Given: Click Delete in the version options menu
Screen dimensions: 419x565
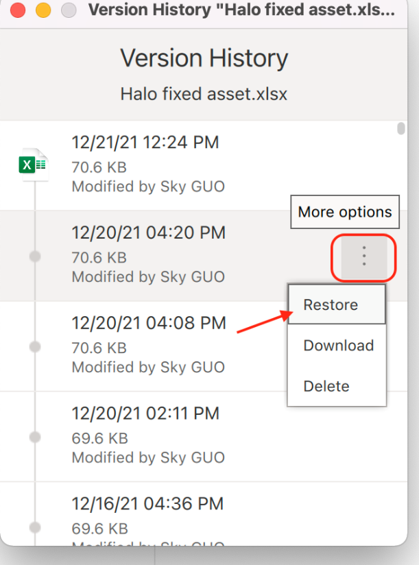Looking at the screenshot, I should pyautogui.click(x=326, y=386).
